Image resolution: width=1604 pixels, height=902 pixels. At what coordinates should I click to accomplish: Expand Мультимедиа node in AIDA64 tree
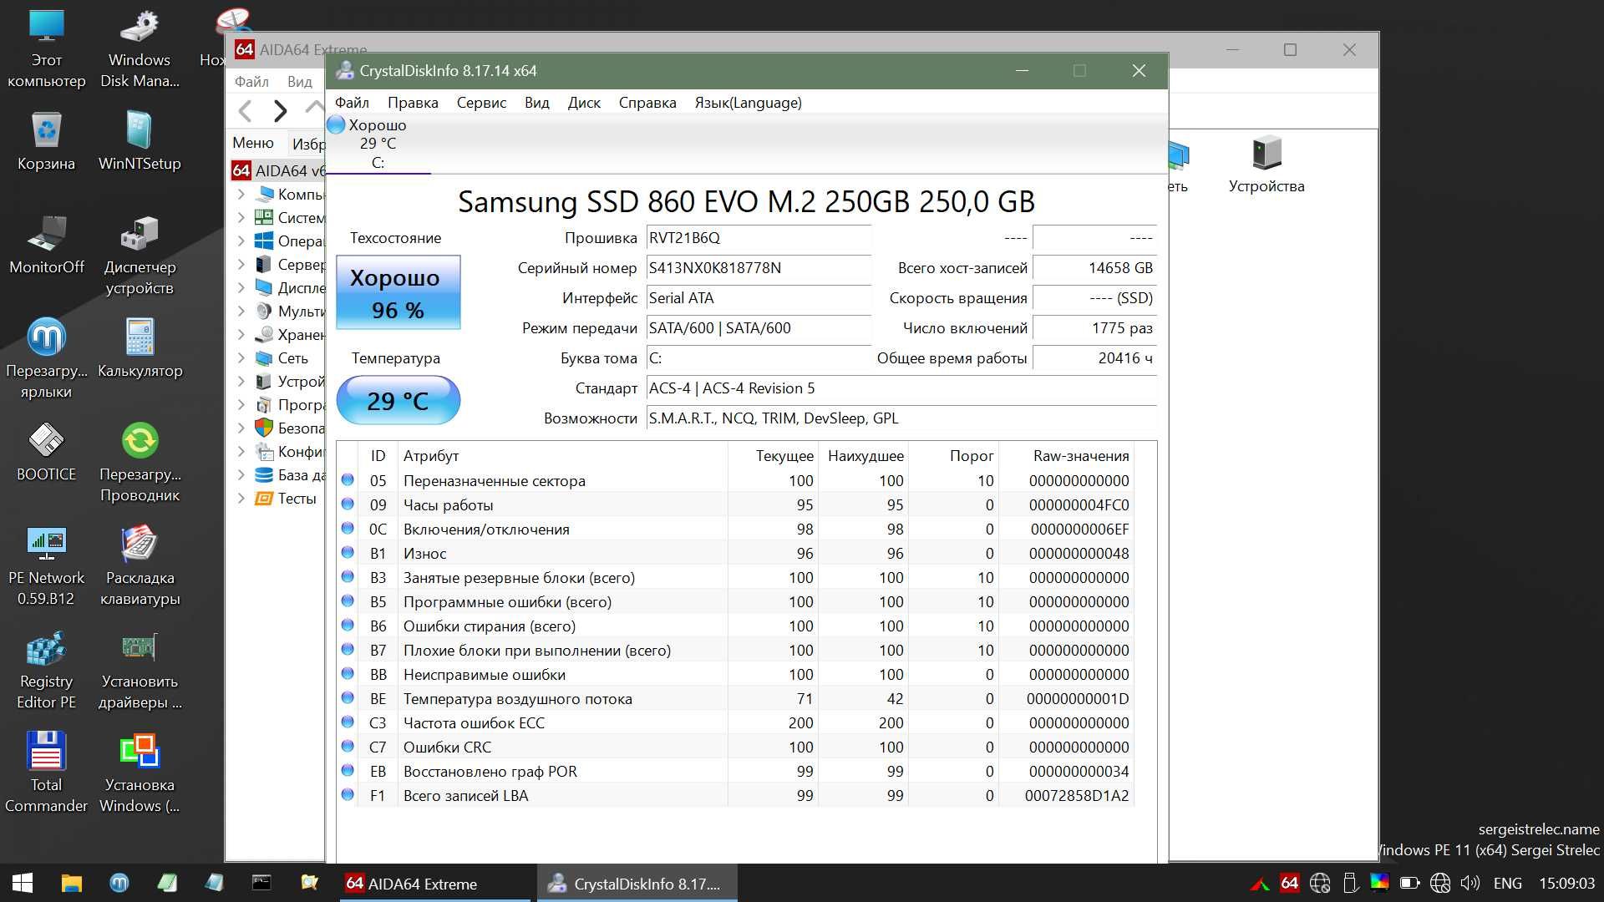click(241, 311)
